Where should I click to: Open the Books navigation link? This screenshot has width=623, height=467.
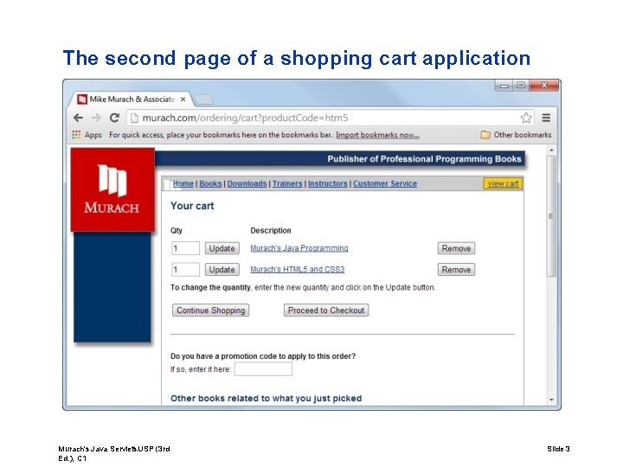coord(210,183)
